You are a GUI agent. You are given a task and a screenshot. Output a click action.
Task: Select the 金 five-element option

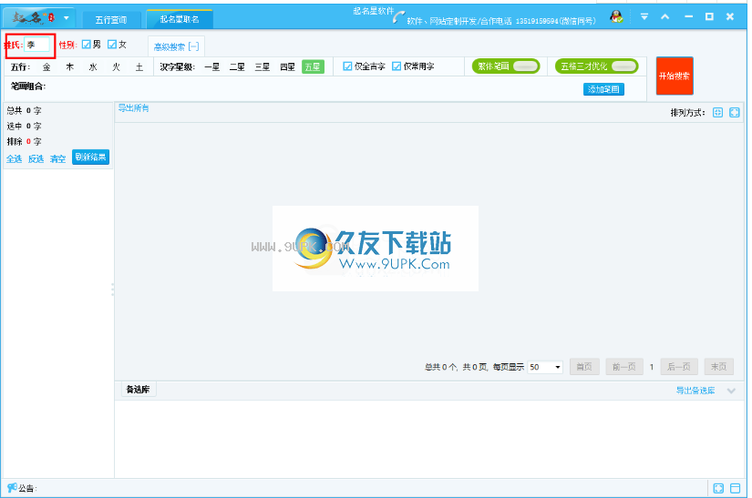coord(46,67)
